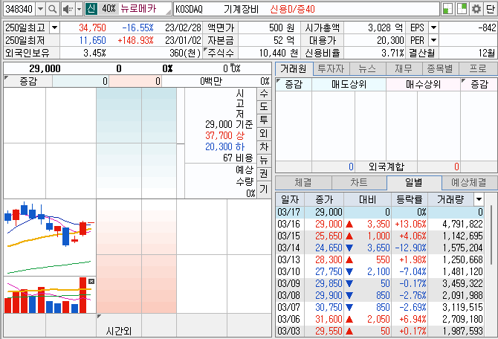Image resolution: width=498 pixels, height=339 pixels.
Task: Click the speaker sound icon
Action: [68, 9]
